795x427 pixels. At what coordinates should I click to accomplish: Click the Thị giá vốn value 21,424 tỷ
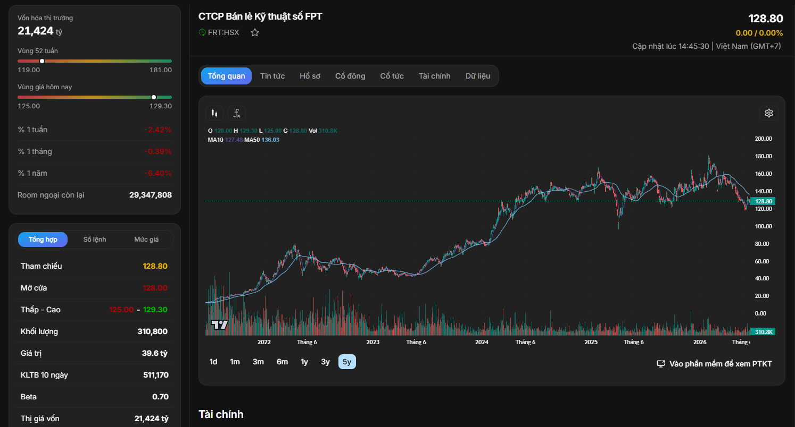[152, 419]
